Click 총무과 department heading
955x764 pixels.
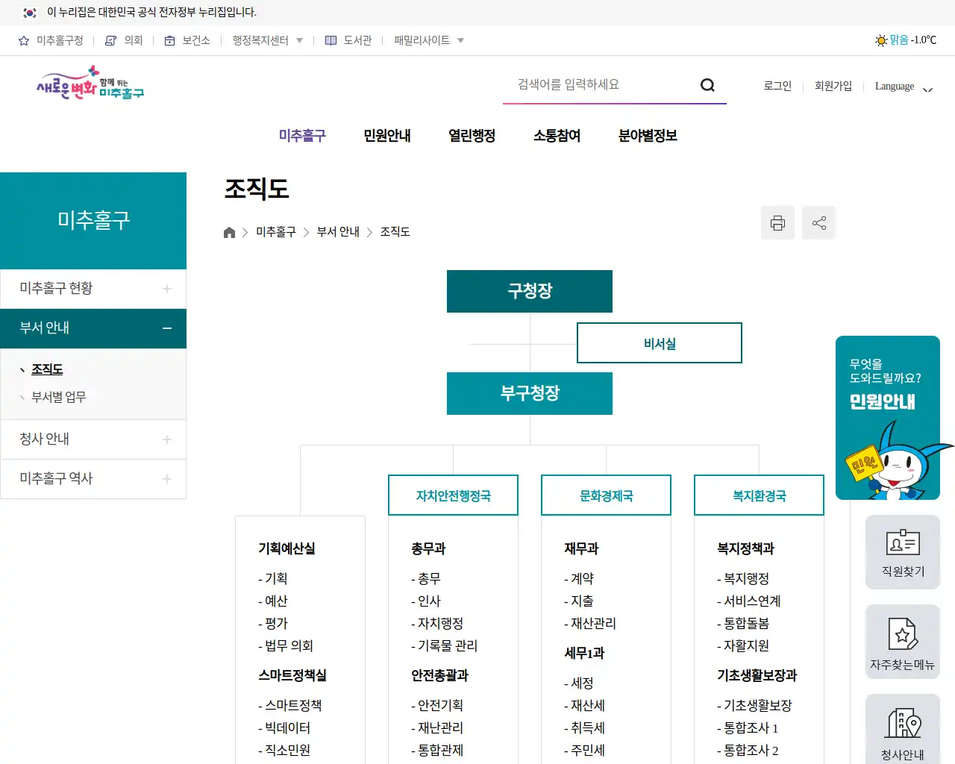(428, 548)
